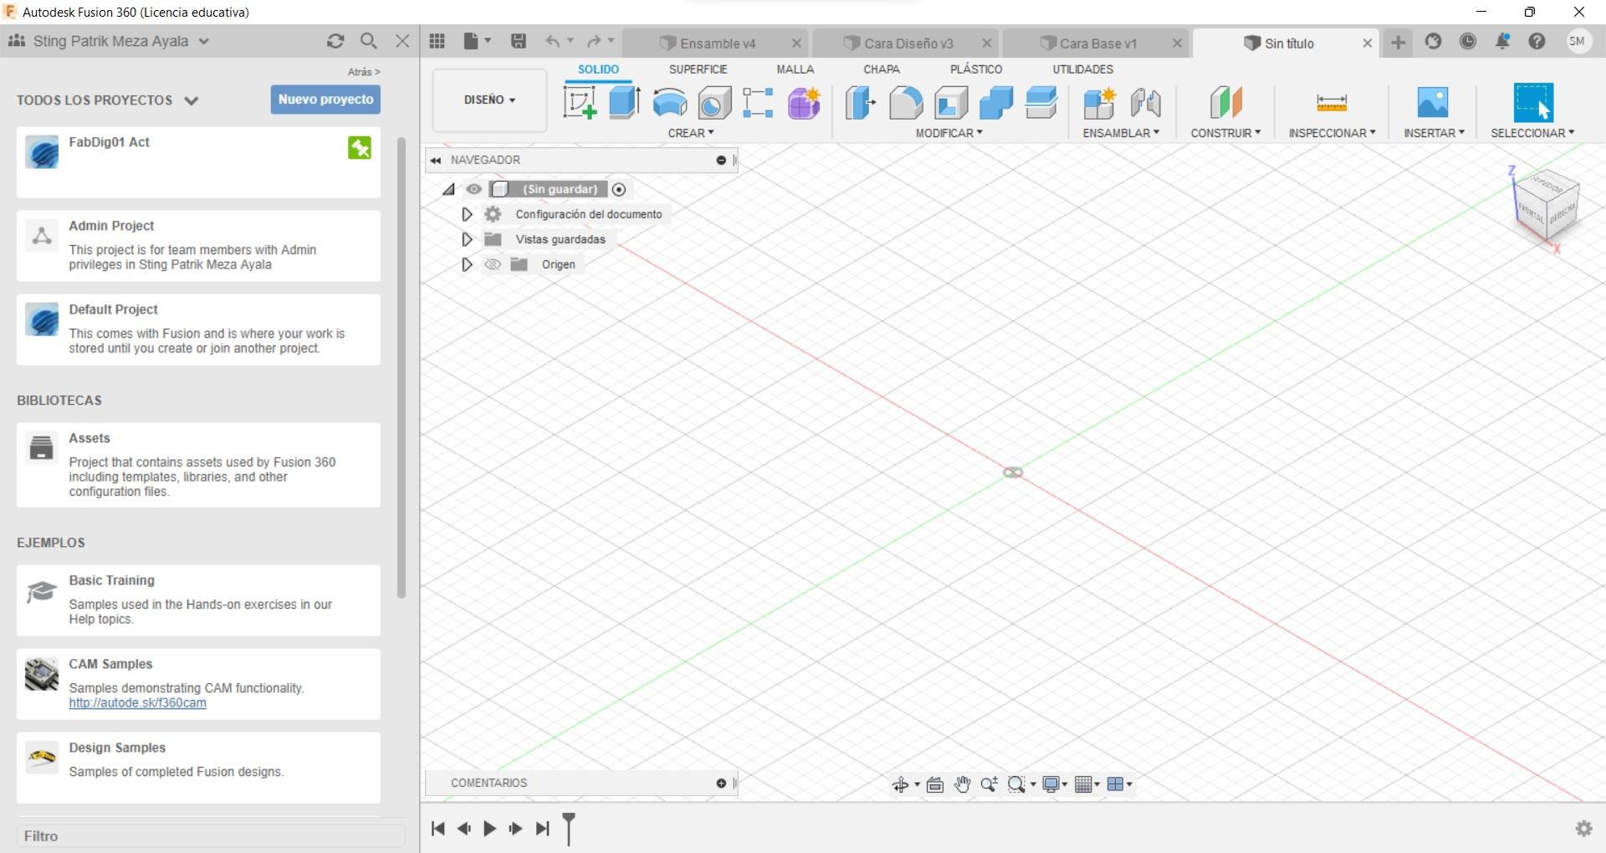
Task: Click the Nuevo proyecto button
Action: click(325, 99)
